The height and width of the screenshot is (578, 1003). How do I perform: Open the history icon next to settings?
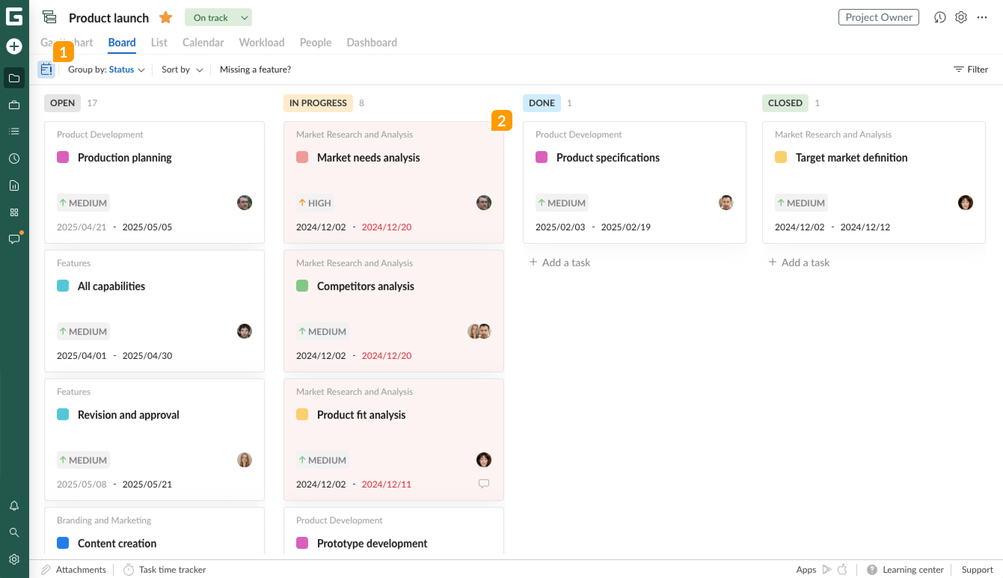click(x=940, y=17)
